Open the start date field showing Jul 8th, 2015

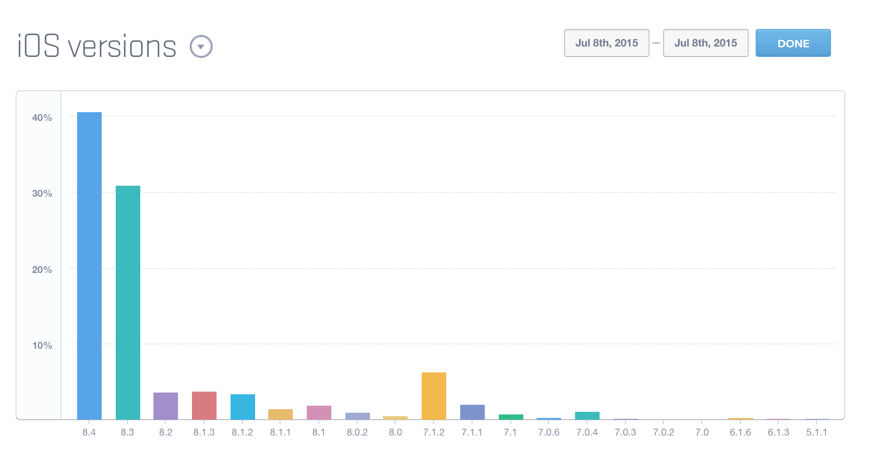point(607,42)
